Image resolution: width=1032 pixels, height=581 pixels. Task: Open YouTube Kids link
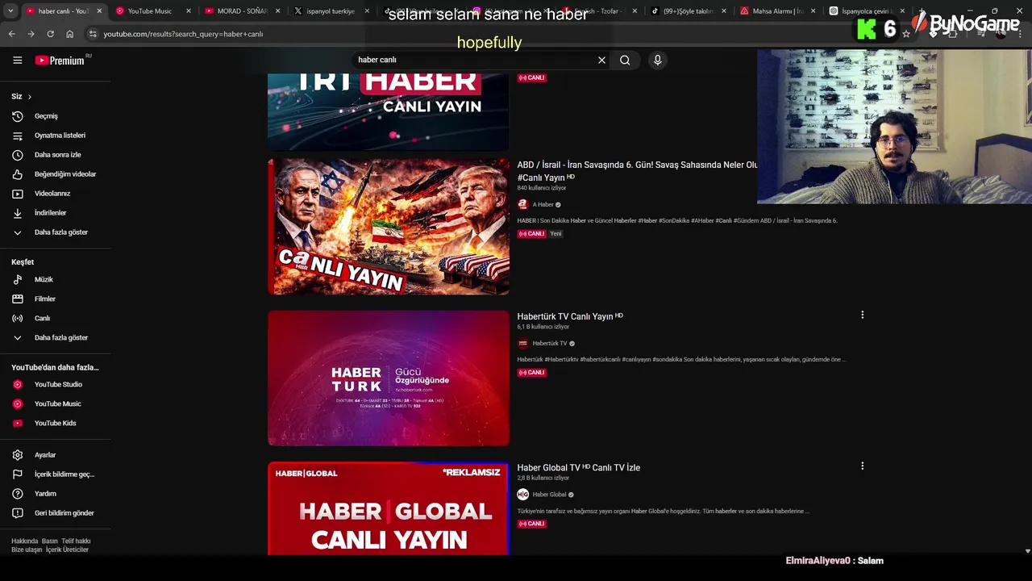coord(56,423)
